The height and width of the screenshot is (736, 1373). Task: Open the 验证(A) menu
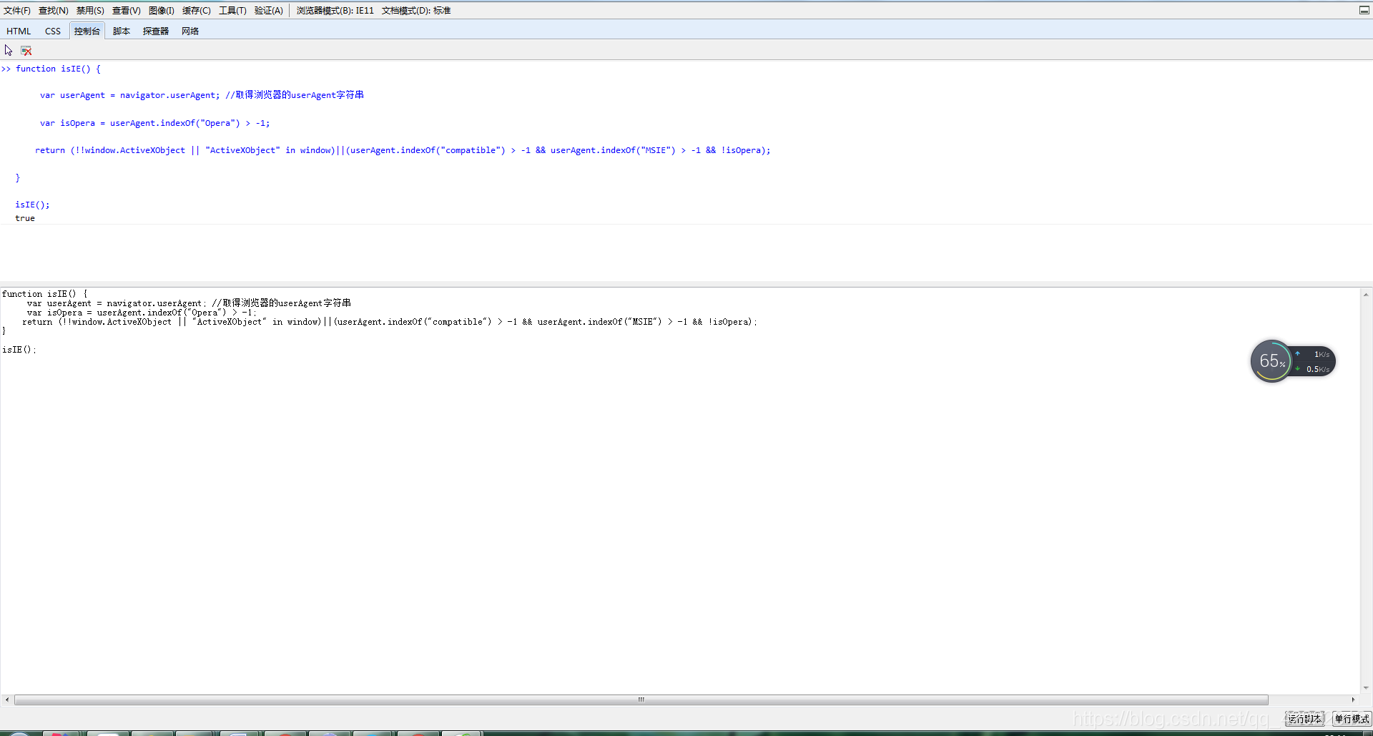click(x=269, y=11)
